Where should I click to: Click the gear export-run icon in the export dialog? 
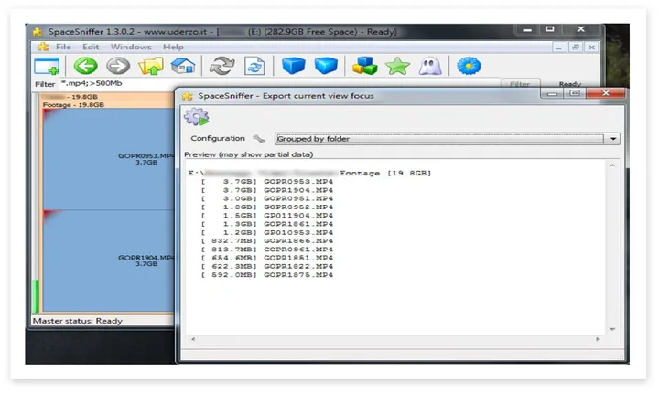pos(196,117)
